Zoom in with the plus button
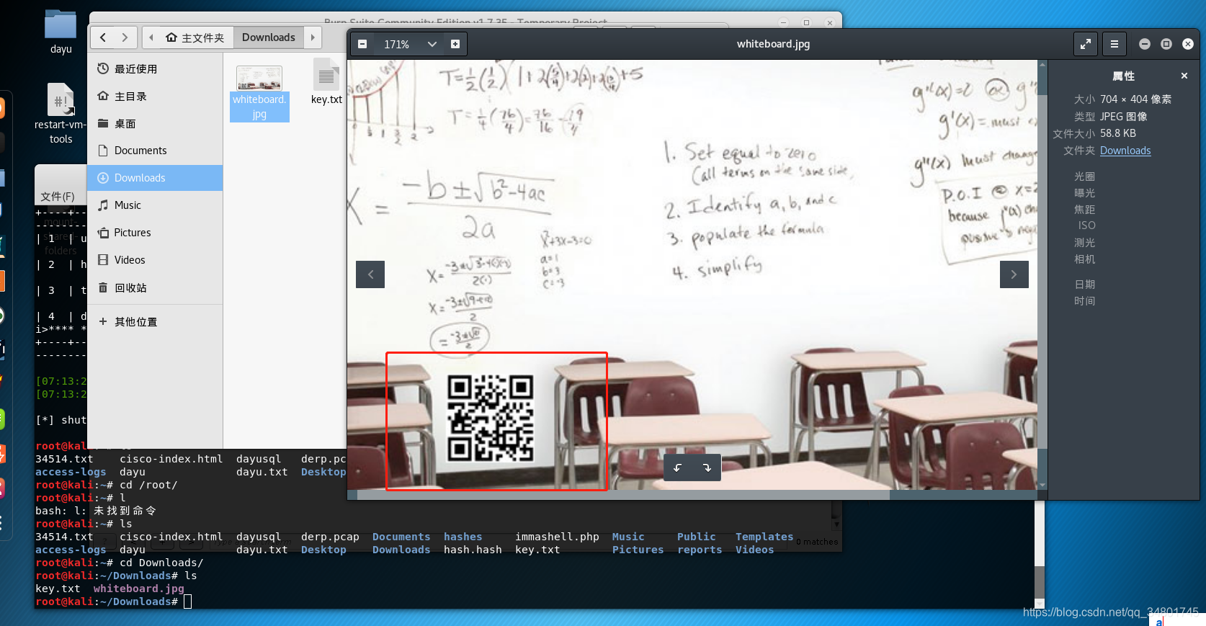 pyautogui.click(x=455, y=44)
